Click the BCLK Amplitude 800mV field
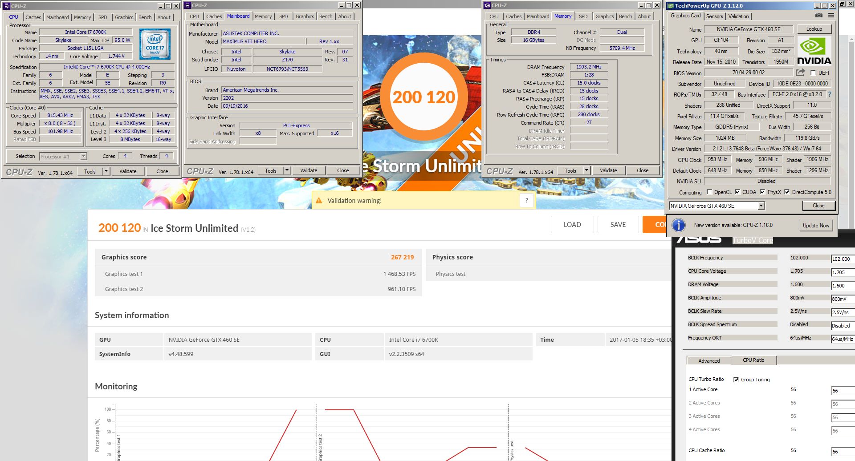Image resolution: width=855 pixels, height=461 pixels. (843, 299)
